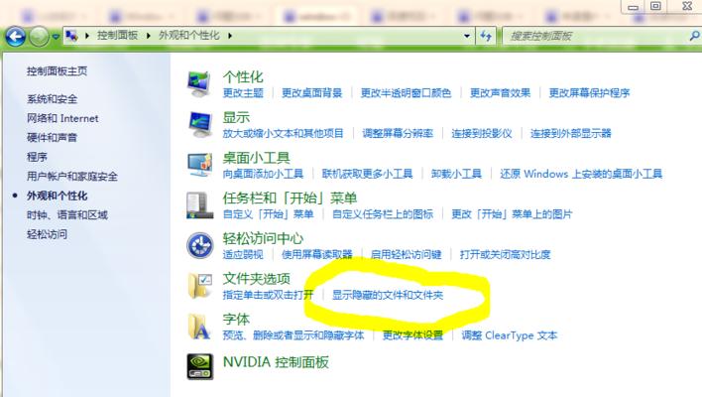Image resolution: width=702 pixels, height=397 pixels.
Task: Click the 文件夹选项 folder icon
Action: click(199, 286)
